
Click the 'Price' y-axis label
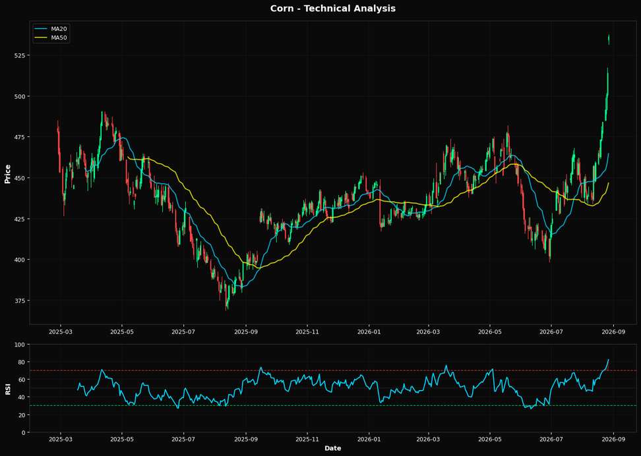pyautogui.click(x=7, y=174)
